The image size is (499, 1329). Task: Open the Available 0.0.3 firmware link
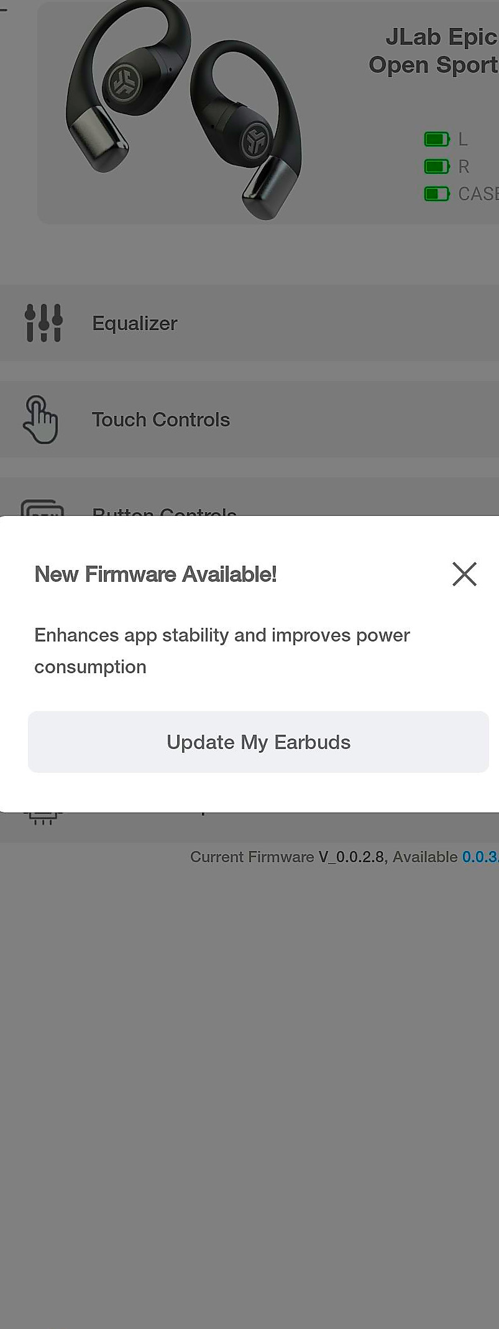[x=480, y=857]
